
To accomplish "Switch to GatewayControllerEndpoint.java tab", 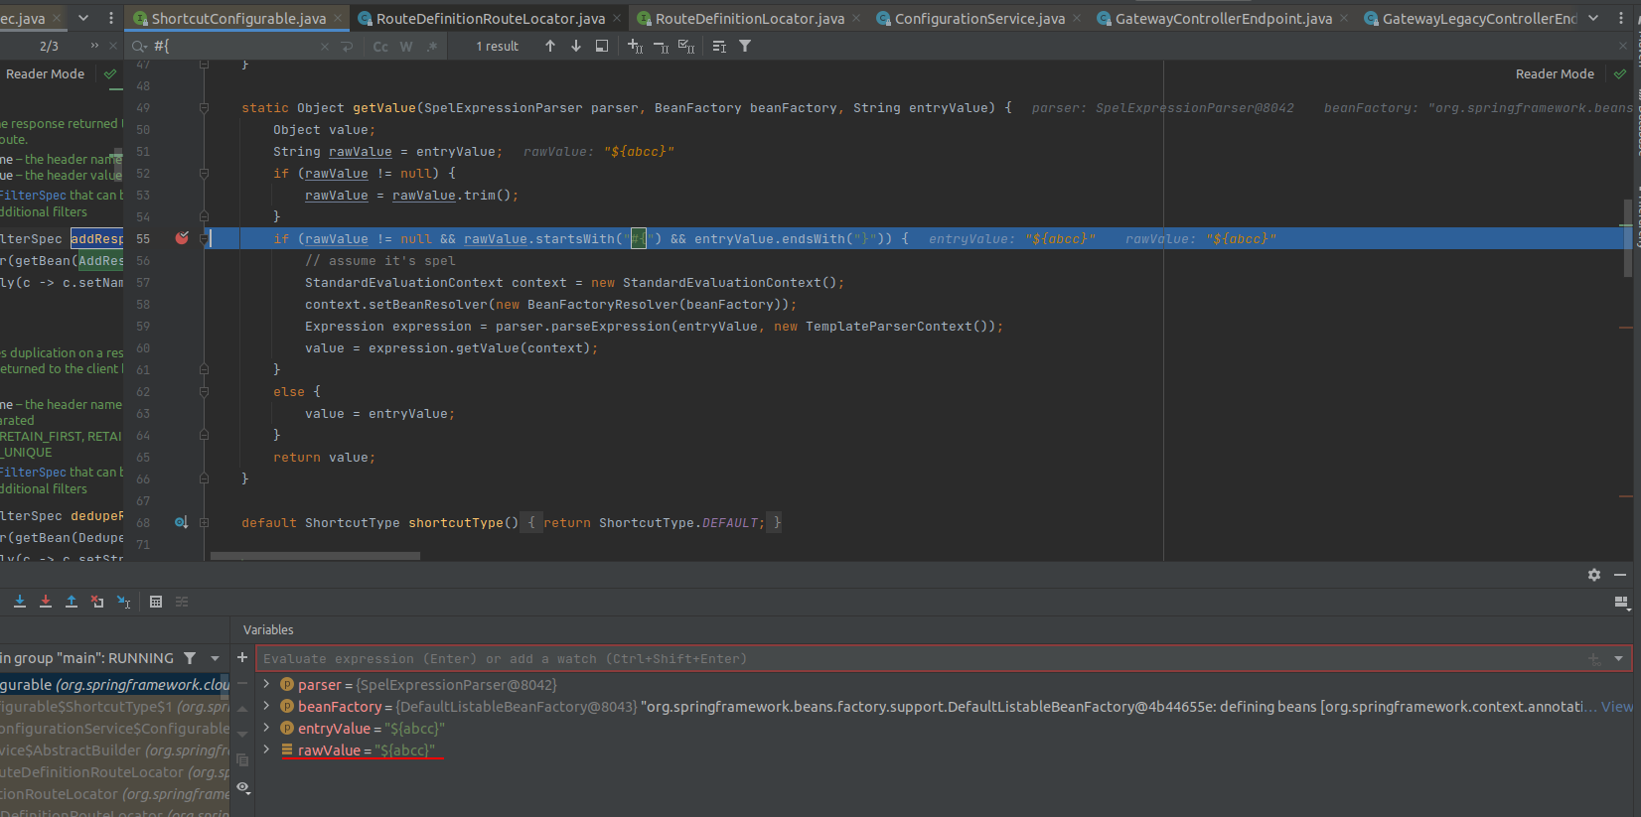I will [x=1223, y=19].
